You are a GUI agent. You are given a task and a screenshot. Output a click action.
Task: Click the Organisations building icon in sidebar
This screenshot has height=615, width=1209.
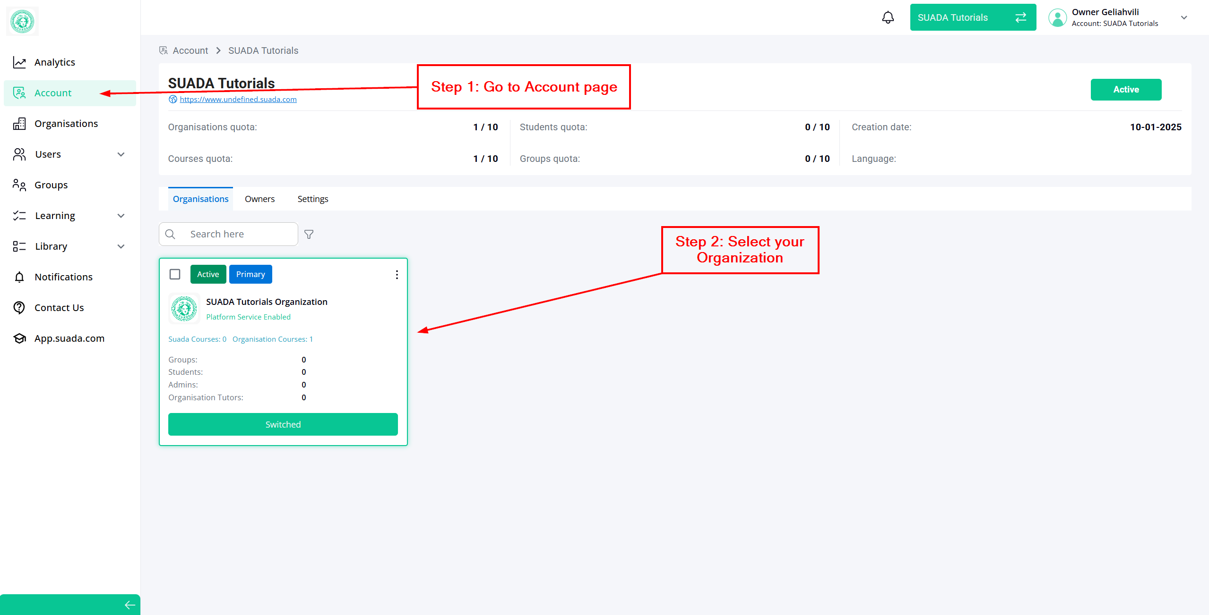pyautogui.click(x=19, y=124)
